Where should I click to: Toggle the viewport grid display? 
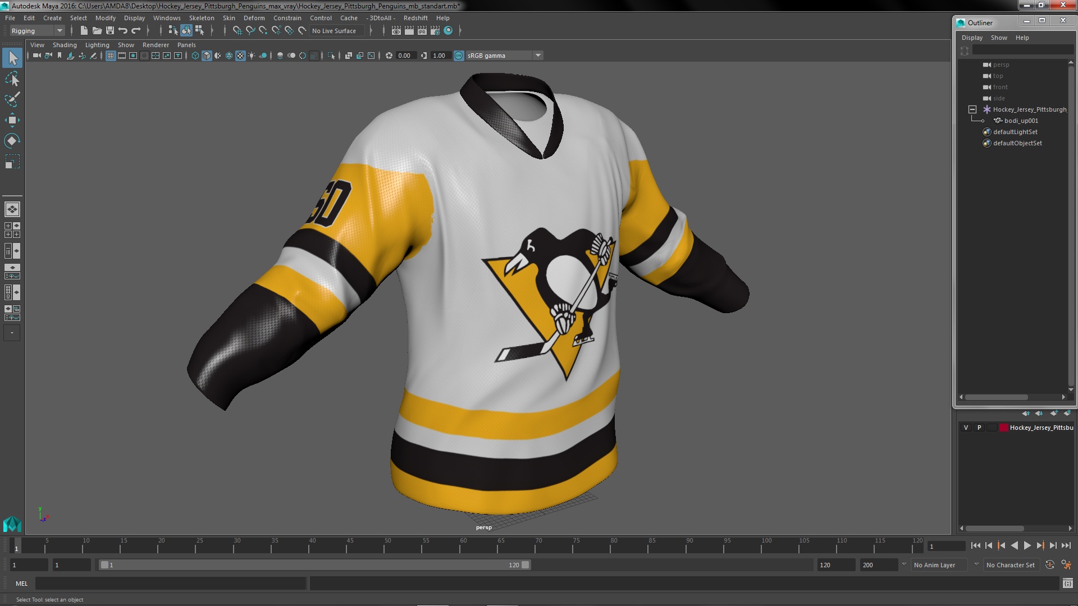click(x=111, y=56)
